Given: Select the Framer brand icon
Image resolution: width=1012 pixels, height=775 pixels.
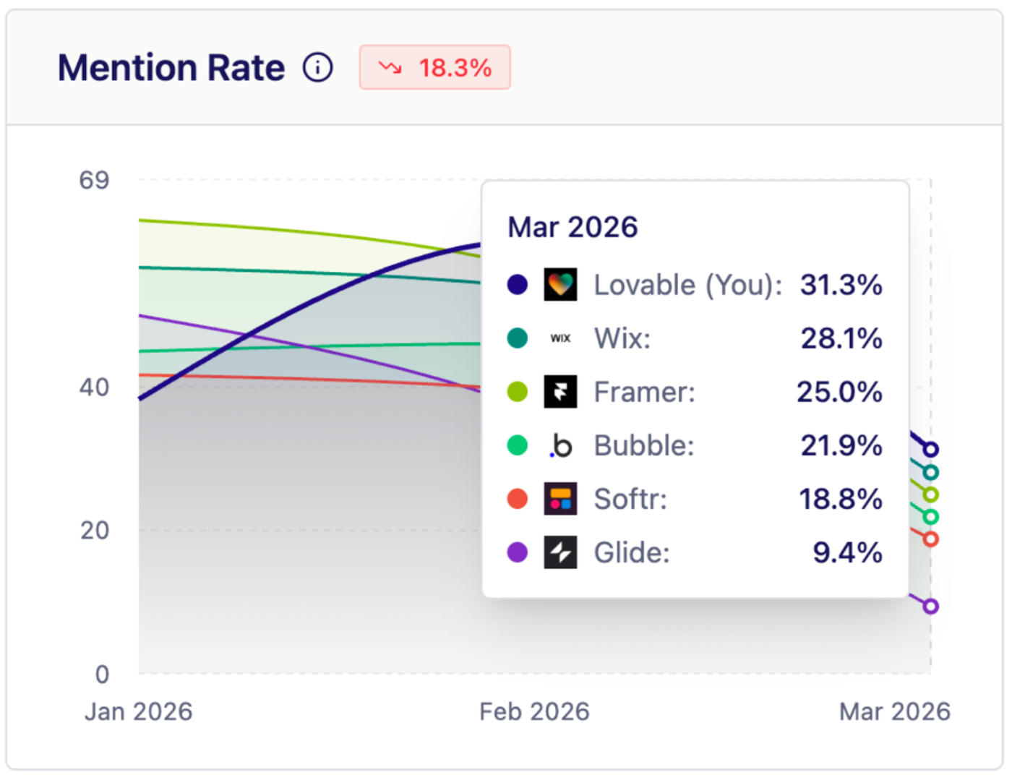Looking at the screenshot, I should 559,391.
